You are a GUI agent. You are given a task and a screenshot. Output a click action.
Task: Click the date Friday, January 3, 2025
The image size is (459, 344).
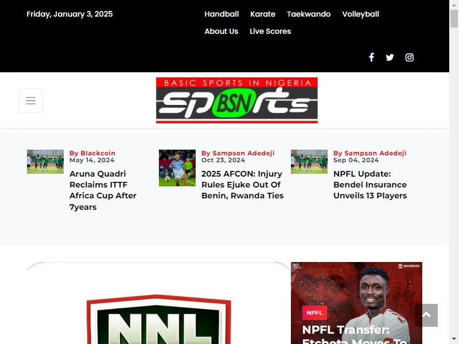point(69,14)
